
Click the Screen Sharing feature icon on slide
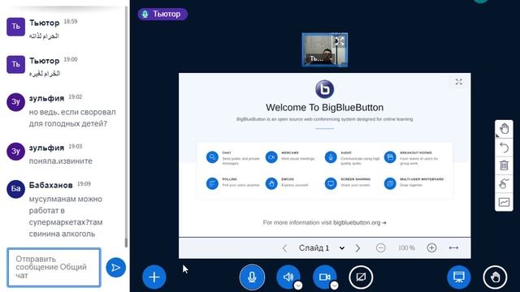(x=331, y=183)
